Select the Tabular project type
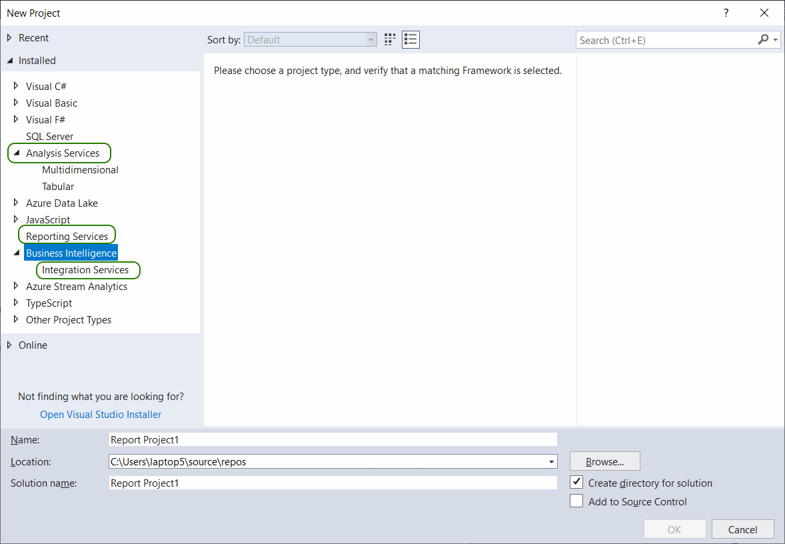Screen dimensions: 785x544 click(58, 187)
